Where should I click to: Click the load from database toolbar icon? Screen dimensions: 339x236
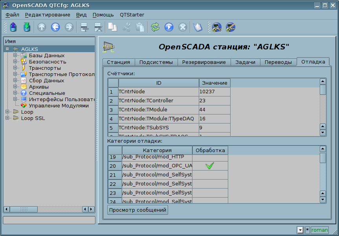[x=13, y=27]
